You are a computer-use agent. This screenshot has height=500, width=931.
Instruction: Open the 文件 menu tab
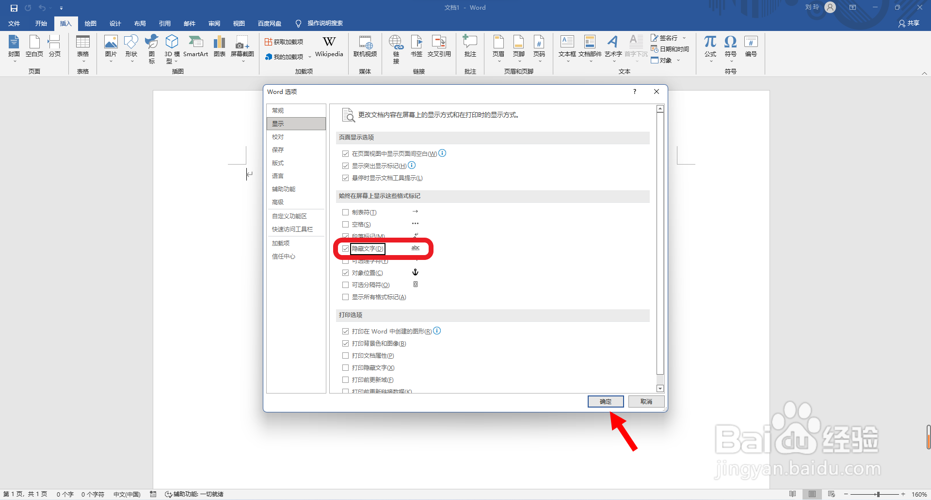(x=14, y=23)
